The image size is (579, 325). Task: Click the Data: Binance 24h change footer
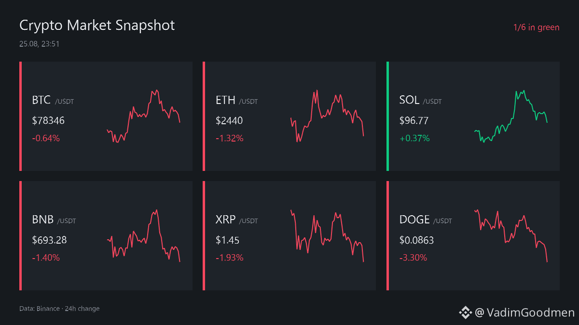tap(59, 309)
